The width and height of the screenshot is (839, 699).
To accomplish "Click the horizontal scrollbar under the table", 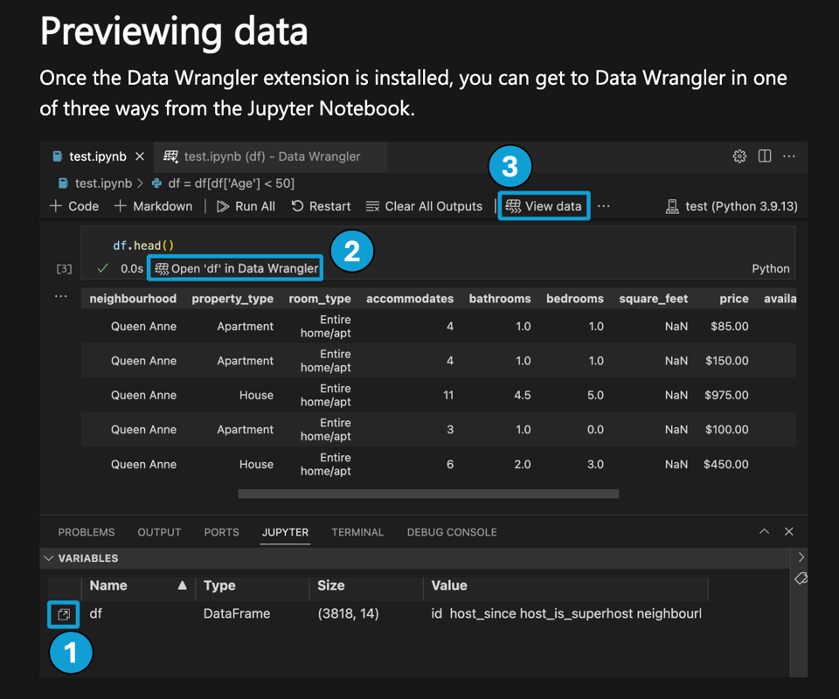I will (428, 494).
